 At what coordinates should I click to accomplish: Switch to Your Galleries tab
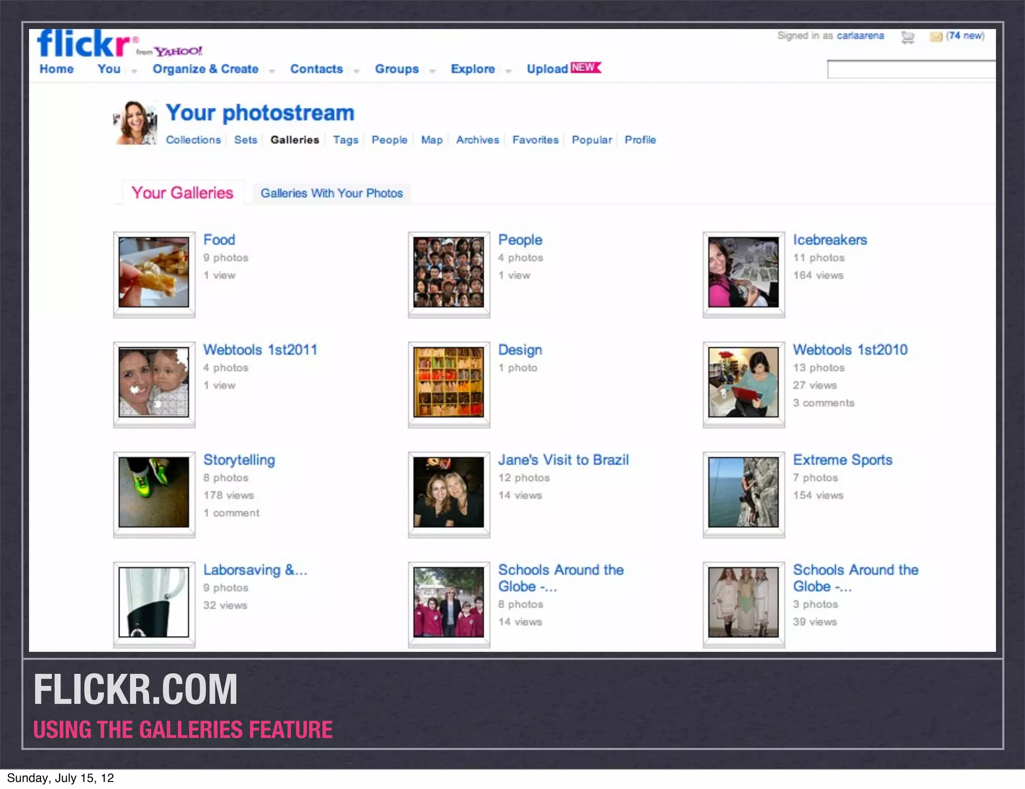coord(182,193)
